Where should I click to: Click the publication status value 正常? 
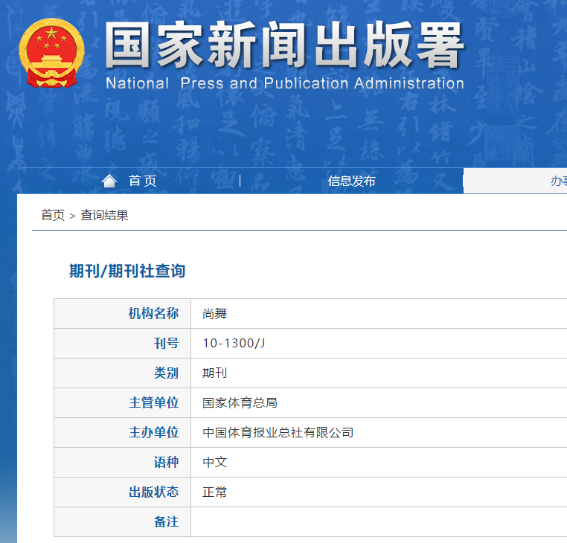215,492
